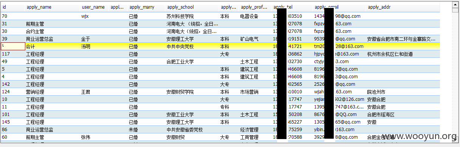Select the address '杭州市余杭区仁和街道'
The height and width of the screenshot is (147, 460).
pos(390,54)
